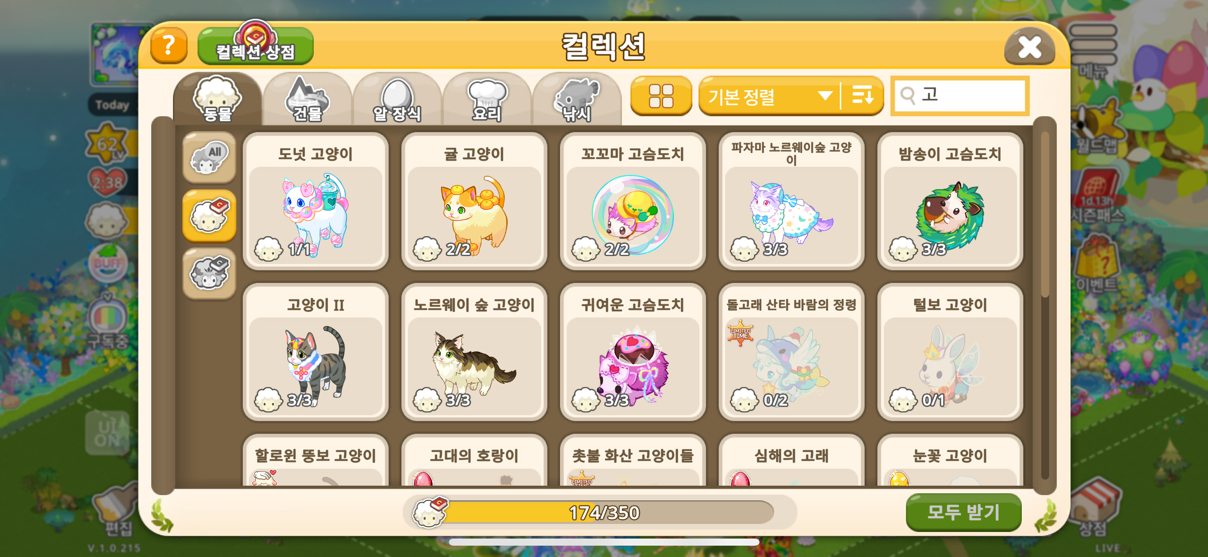Open the help question mark button
Screen dimensions: 1208x557
click(x=169, y=46)
